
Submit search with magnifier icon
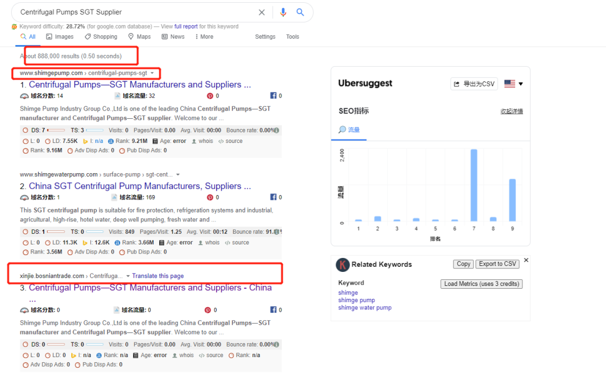300,12
